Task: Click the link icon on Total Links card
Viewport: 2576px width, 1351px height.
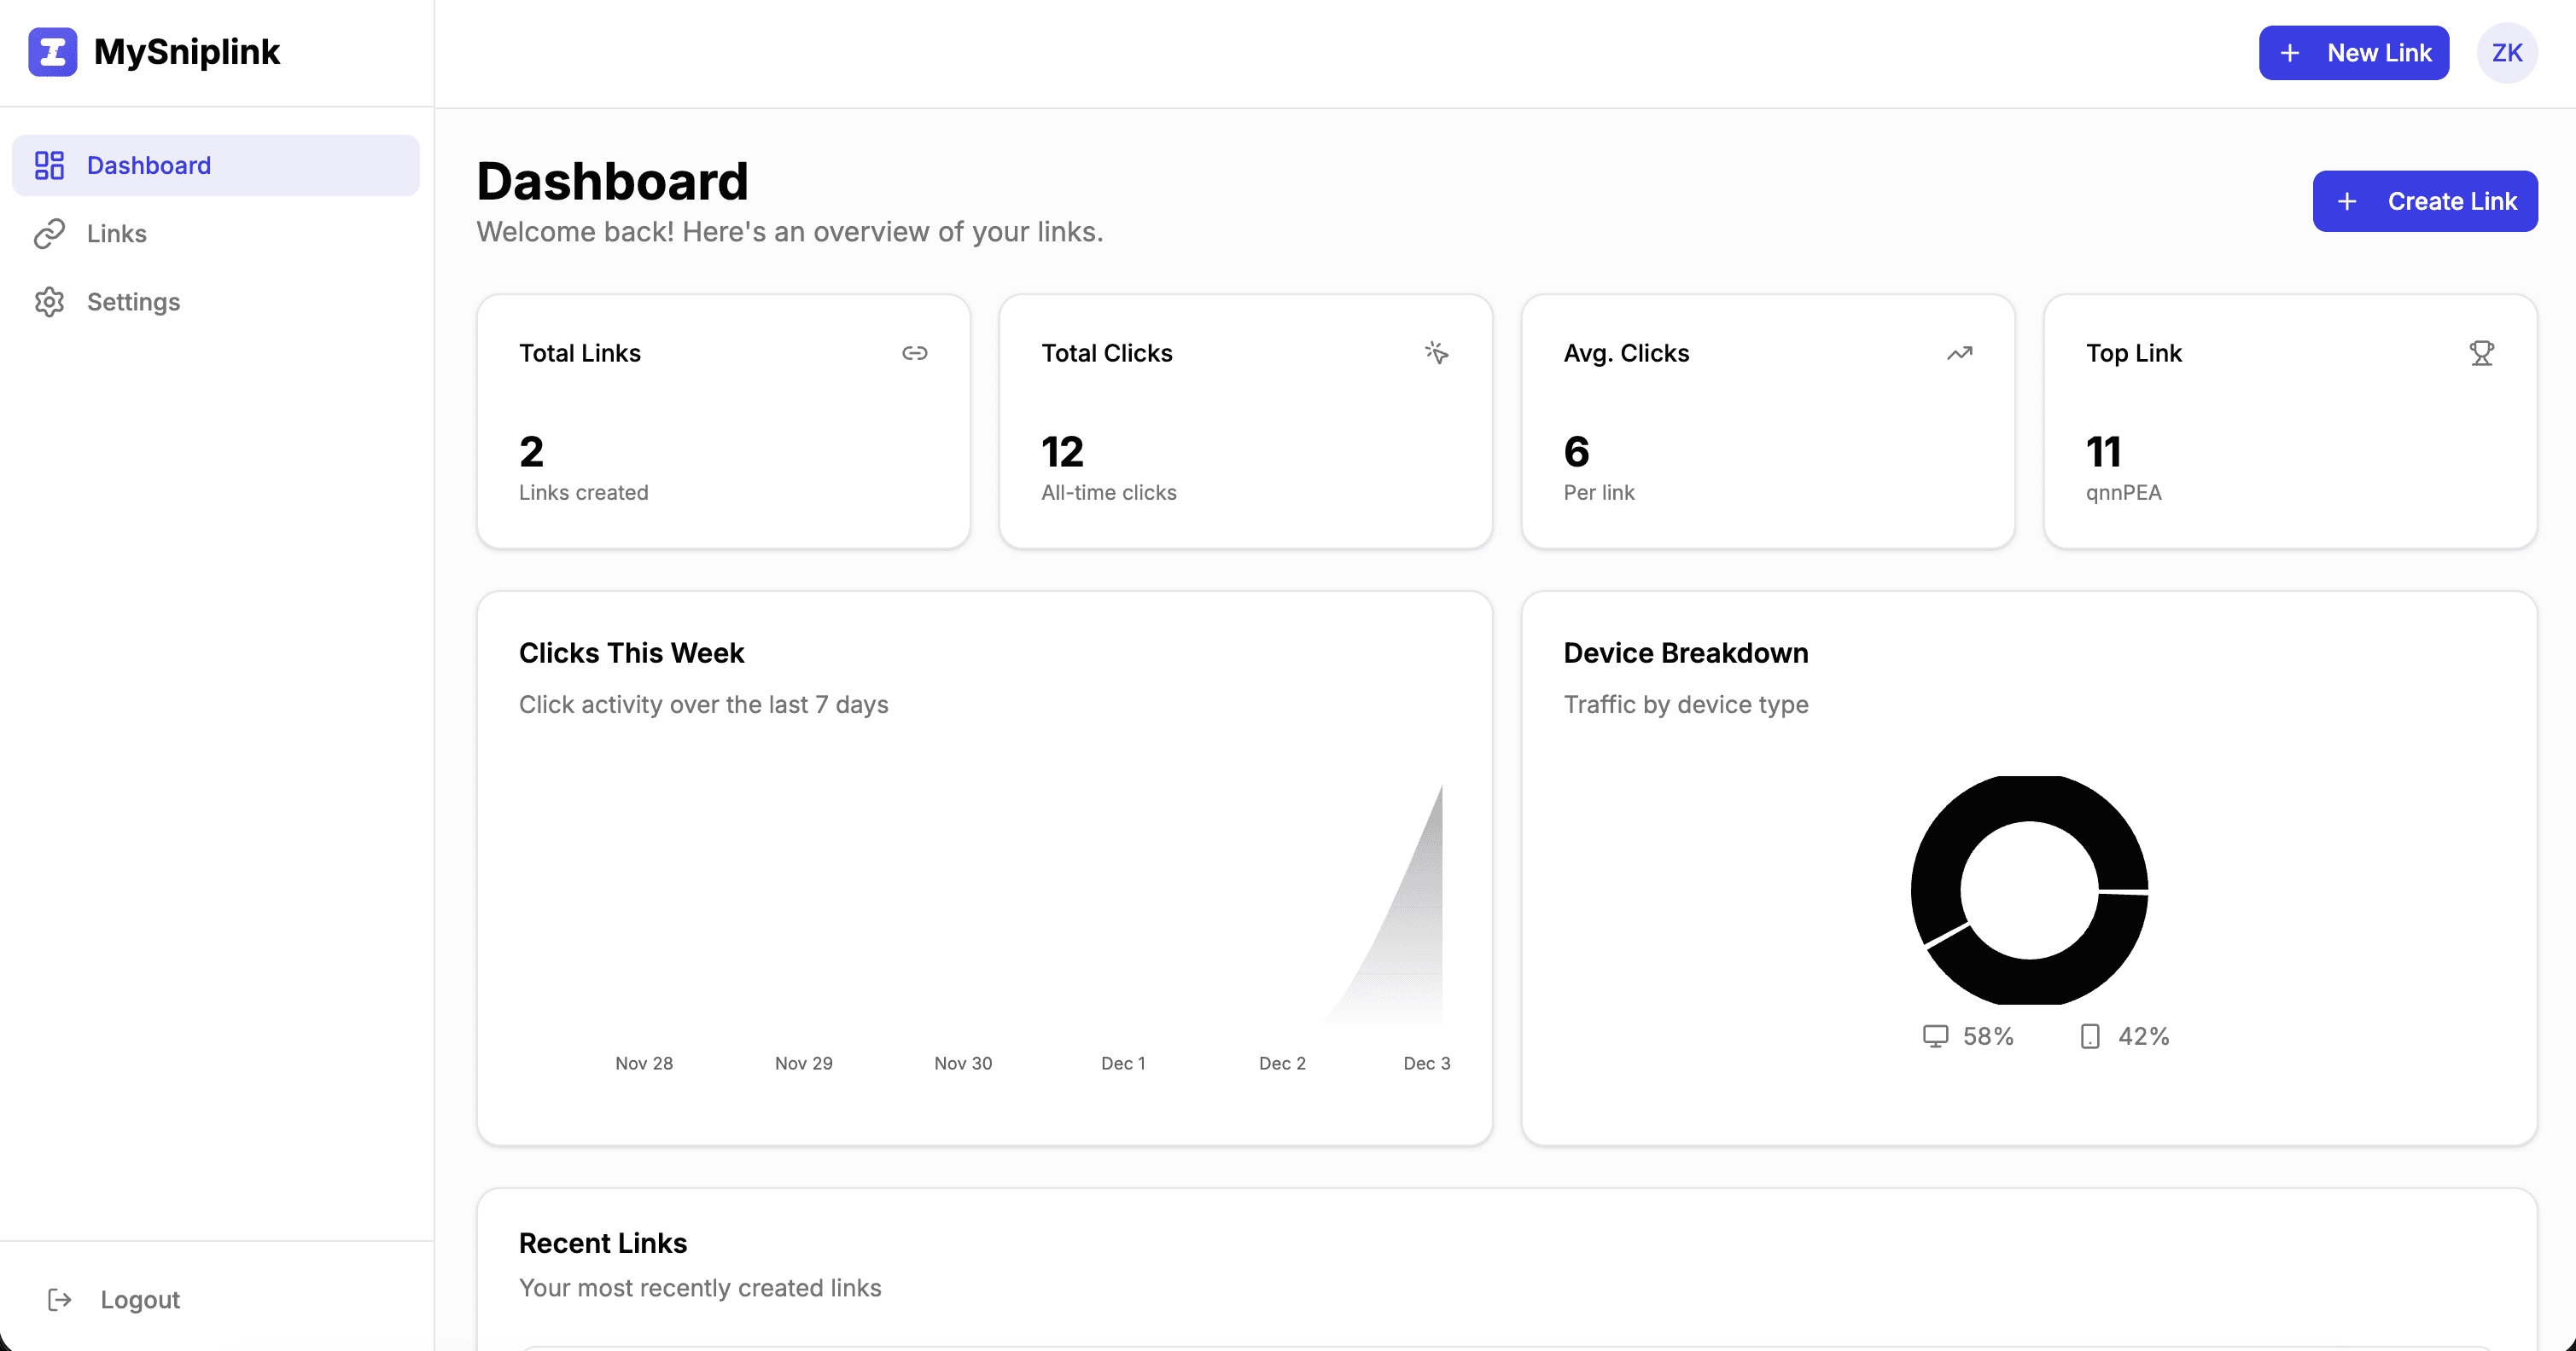Action: (915, 353)
